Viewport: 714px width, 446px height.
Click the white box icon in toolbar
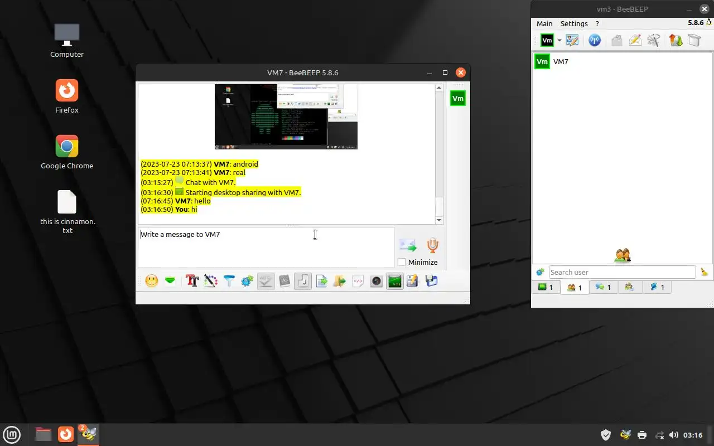(694, 40)
